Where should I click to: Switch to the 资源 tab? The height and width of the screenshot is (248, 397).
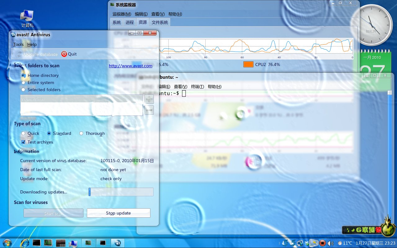(143, 22)
